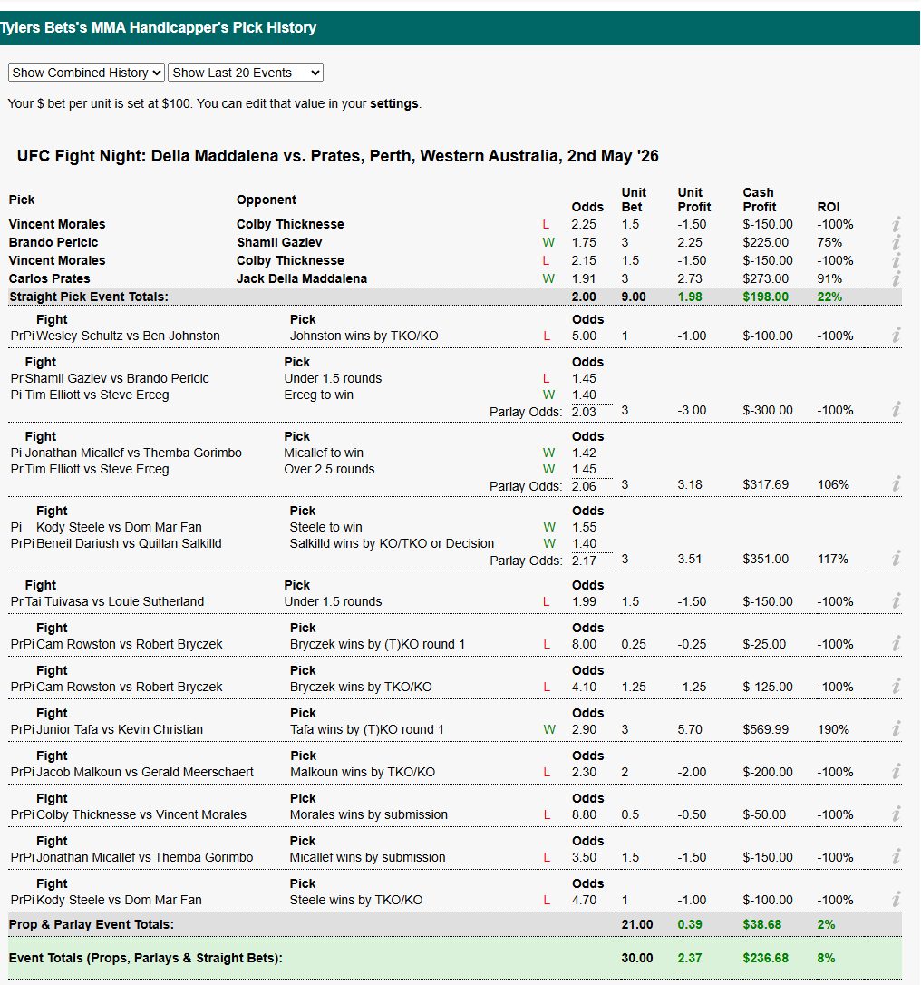Open Colby Thicknesse link in the 2.15 odds row
This screenshot has width=921, height=985.
(x=290, y=260)
